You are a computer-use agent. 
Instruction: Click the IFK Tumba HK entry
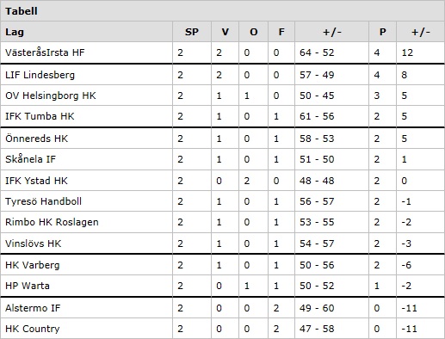(40, 116)
